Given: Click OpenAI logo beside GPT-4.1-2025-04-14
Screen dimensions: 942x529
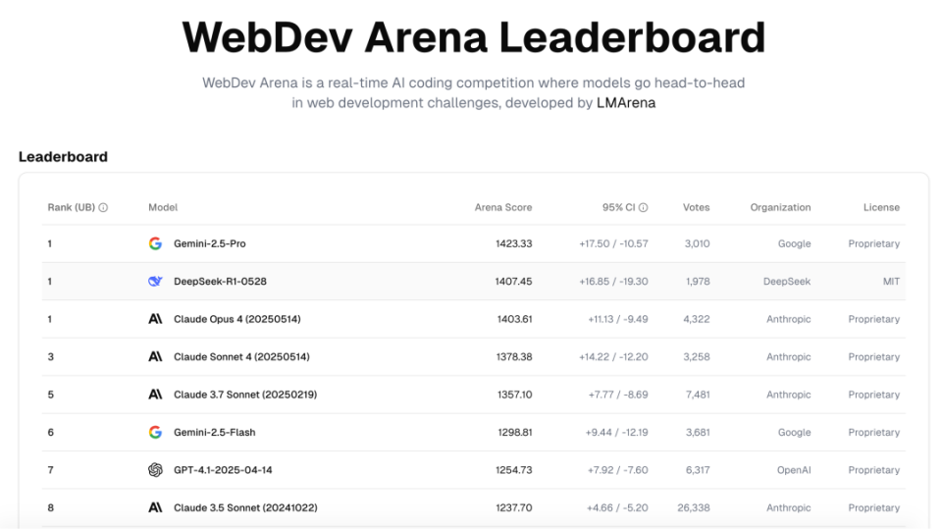Looking at the screenshot, I should tap(156, 470).
